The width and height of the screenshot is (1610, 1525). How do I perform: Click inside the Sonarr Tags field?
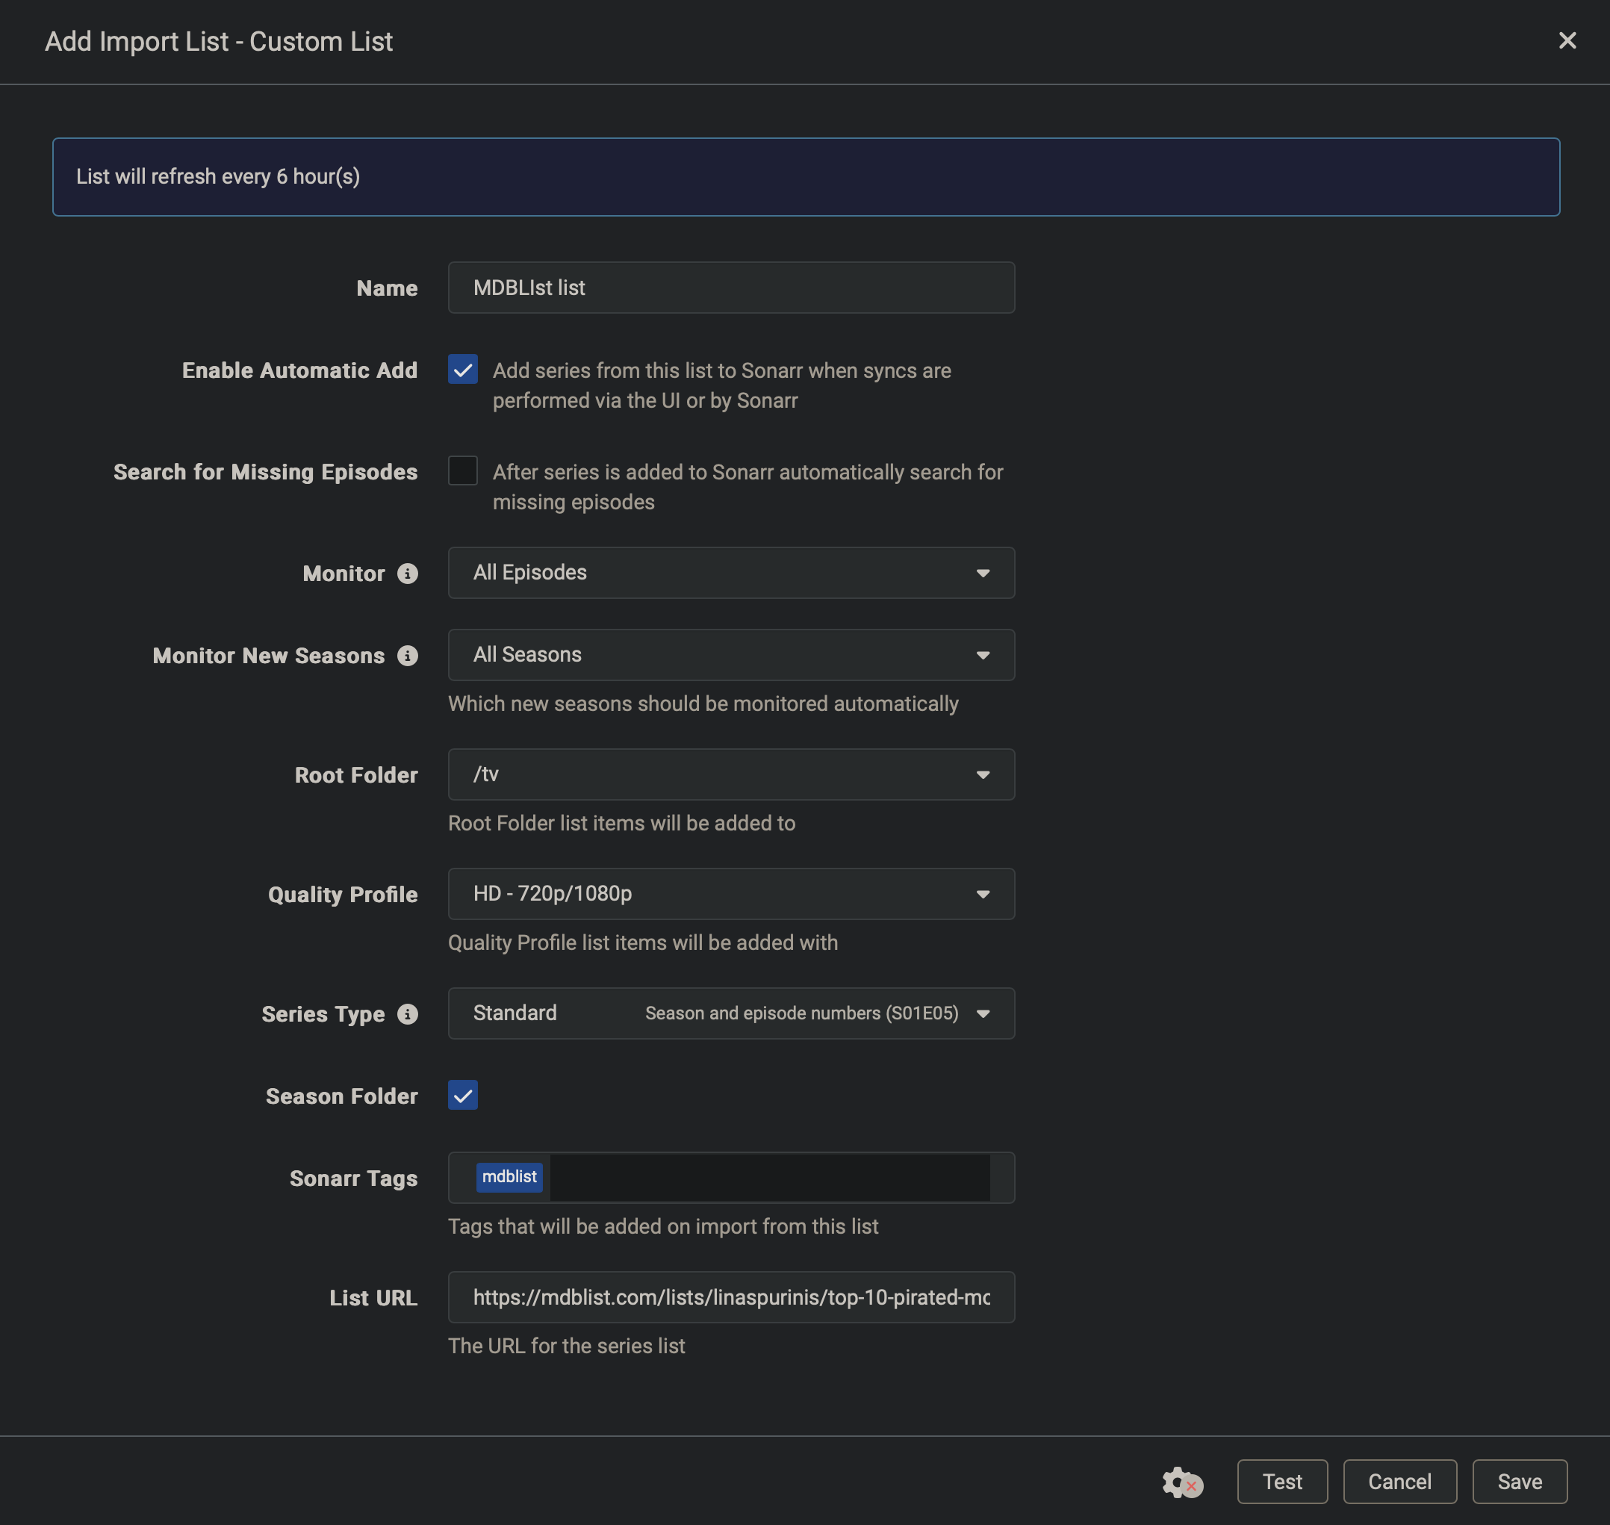[x=772, y=1177]
